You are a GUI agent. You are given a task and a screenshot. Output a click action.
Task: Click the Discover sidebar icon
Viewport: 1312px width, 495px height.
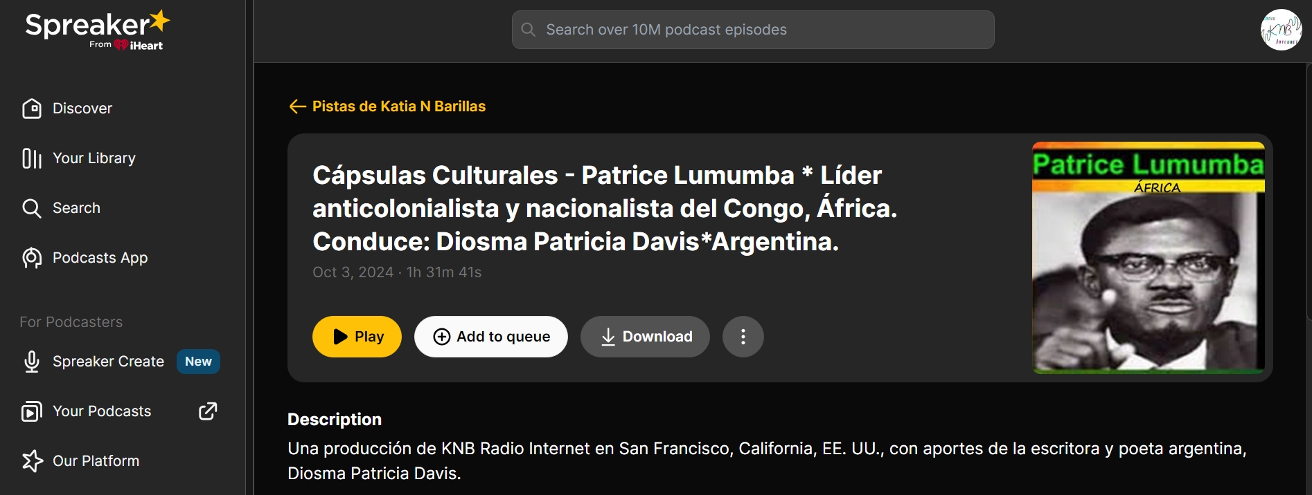point(32,109)
